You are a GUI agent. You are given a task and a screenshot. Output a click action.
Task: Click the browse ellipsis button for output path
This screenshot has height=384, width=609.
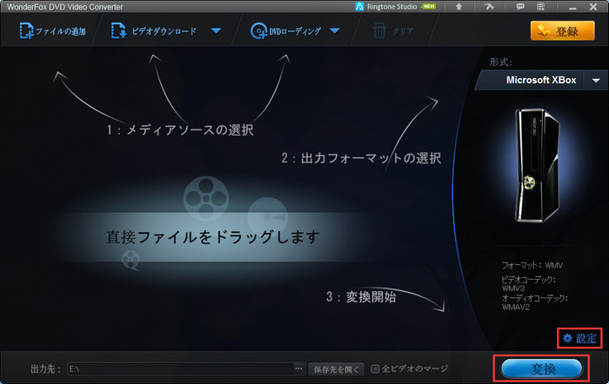(298, 369)
